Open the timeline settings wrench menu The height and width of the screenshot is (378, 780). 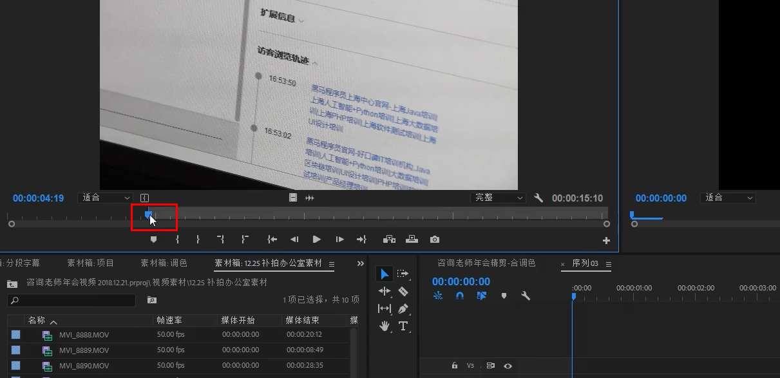click(x=526, y=296)
